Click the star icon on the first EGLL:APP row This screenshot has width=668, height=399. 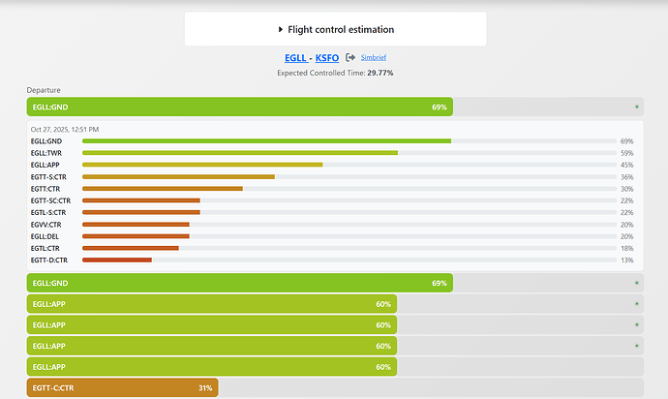coord(636,304)
